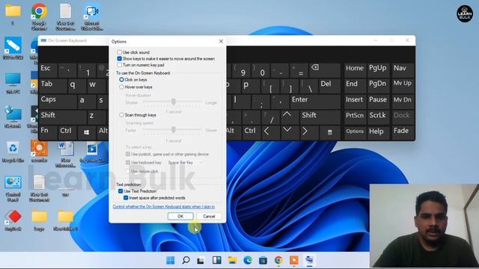Open the sign-in On-Screen Keyboard control link

coord(164,207)
